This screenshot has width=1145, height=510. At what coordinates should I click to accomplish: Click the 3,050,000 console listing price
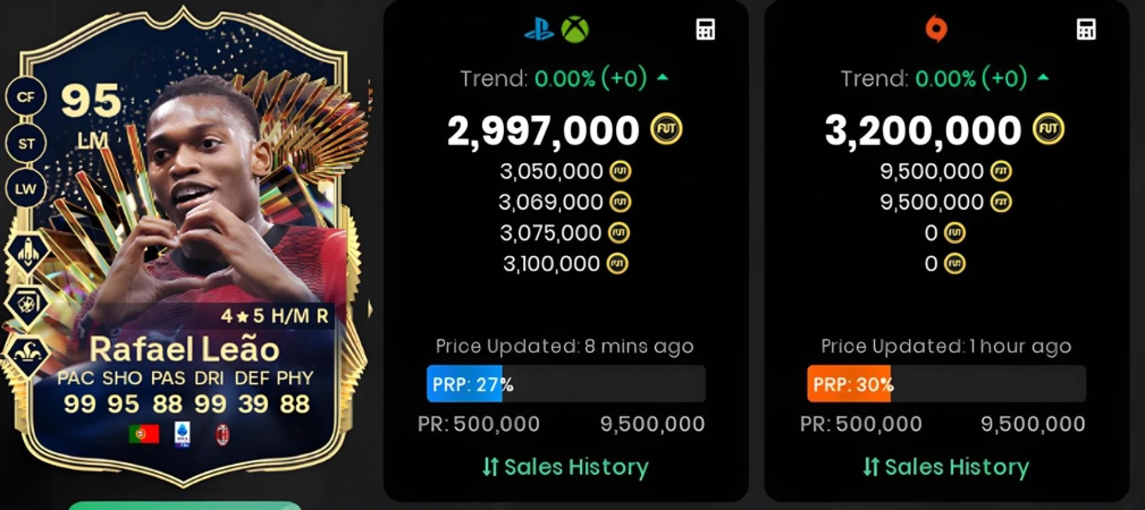pyautogui.click(x=552, y=172)
